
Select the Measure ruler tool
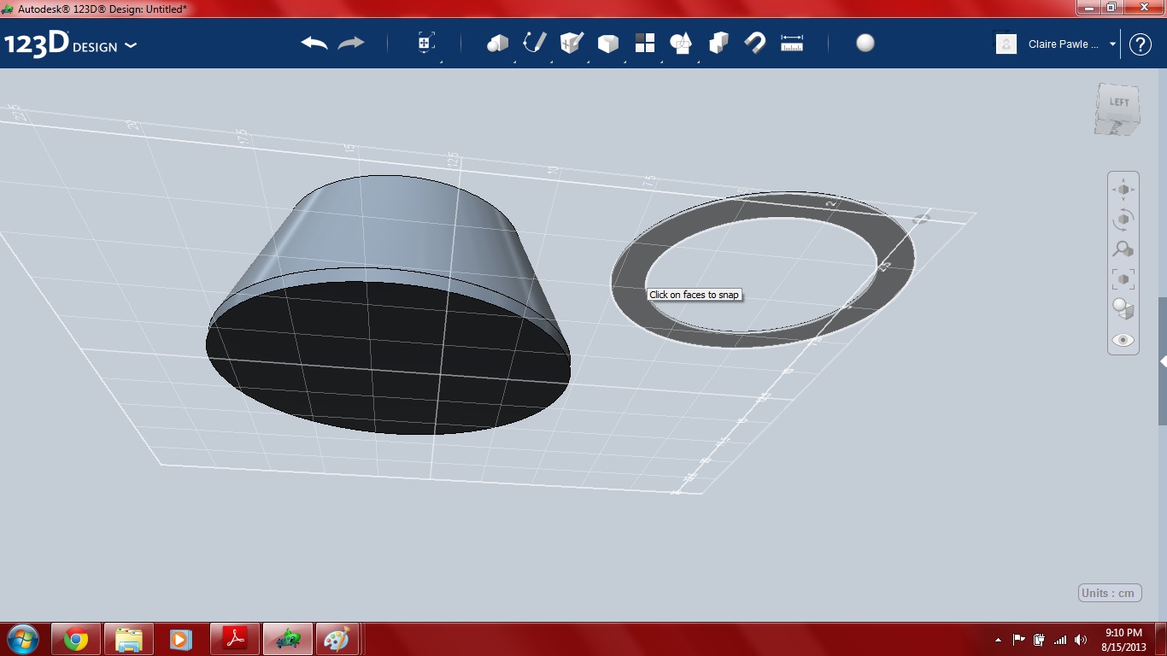click(792, 44)
